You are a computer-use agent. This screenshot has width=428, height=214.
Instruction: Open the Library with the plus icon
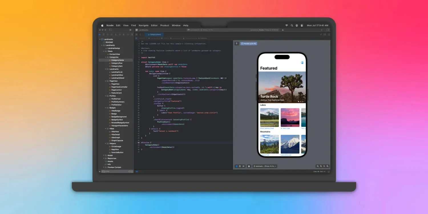[x=321, y=30]
